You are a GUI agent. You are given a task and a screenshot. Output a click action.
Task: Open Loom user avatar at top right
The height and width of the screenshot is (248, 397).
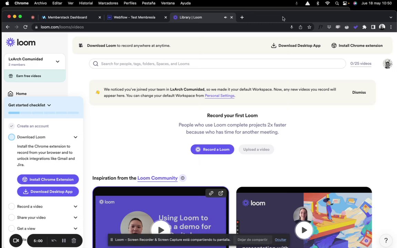click(x=387, y=64)
